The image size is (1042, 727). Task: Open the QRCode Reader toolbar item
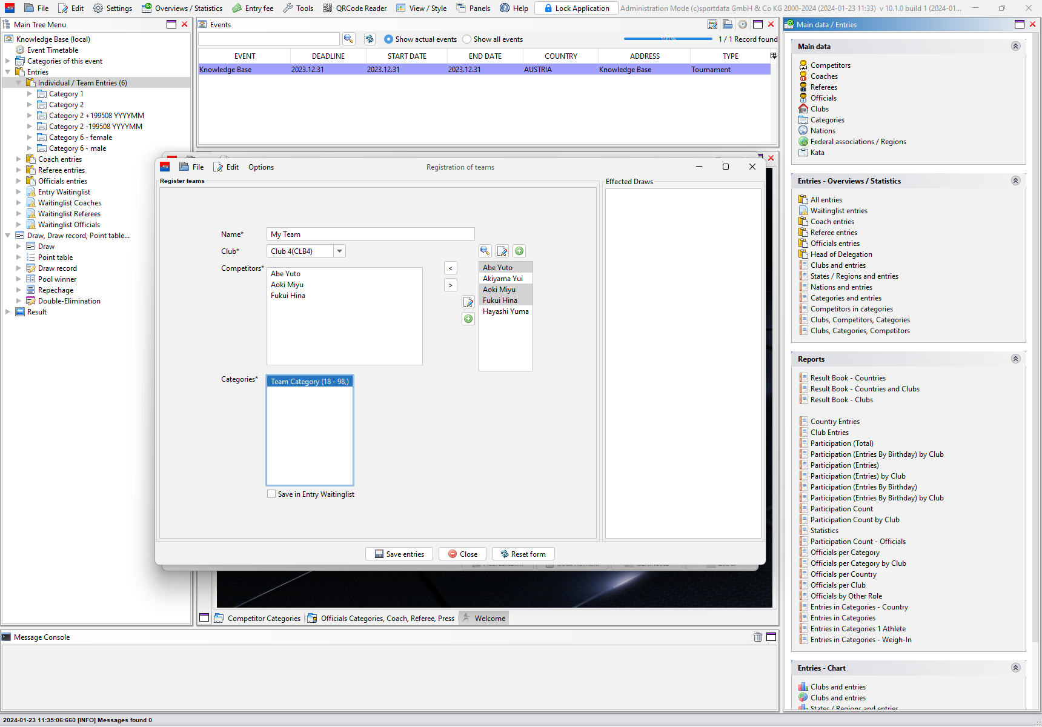click(355, 8)
